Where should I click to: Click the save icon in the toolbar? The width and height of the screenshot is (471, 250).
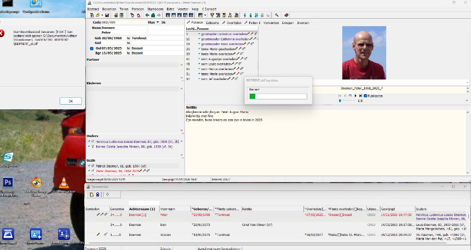[x=107, y=15]
